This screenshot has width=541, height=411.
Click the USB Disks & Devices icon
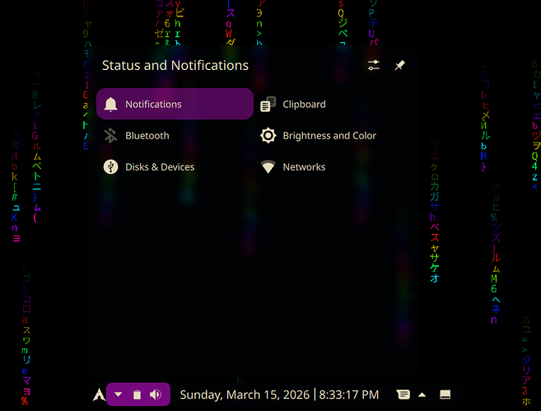pos(110,167)
